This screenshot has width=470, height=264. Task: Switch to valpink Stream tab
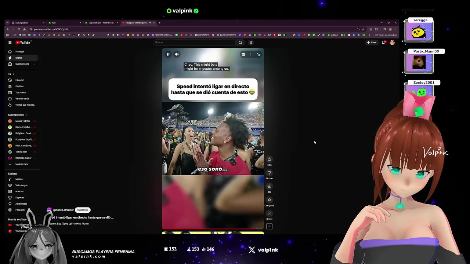tap(101, 23)
